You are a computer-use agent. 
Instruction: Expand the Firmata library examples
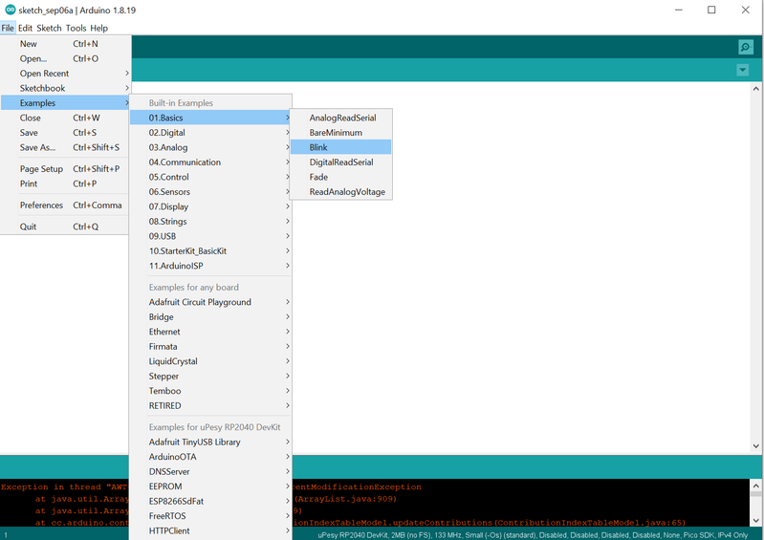(x=210, y=347)
